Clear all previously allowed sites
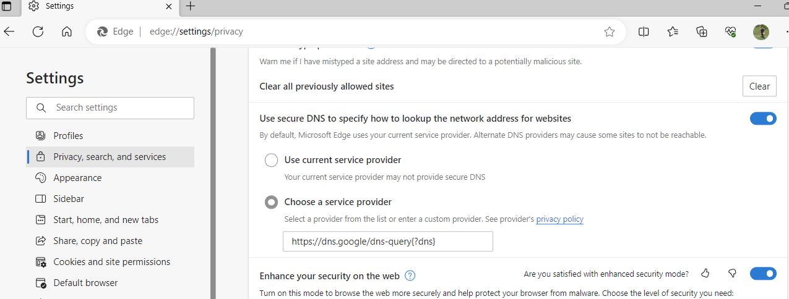Viewport: 789px width, 299px height. tap(759, 86)
